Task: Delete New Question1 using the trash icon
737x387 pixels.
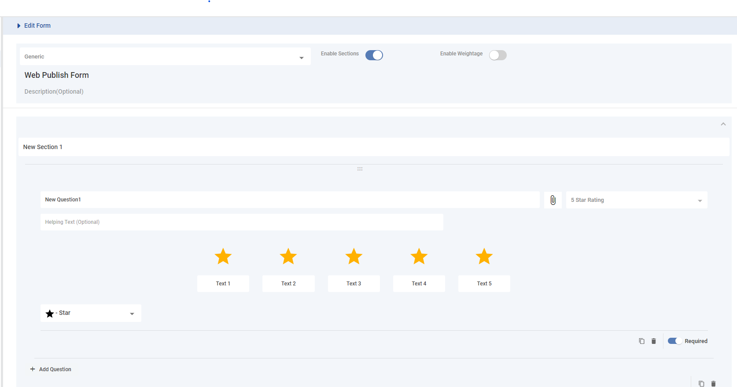Action: (654, 341)
